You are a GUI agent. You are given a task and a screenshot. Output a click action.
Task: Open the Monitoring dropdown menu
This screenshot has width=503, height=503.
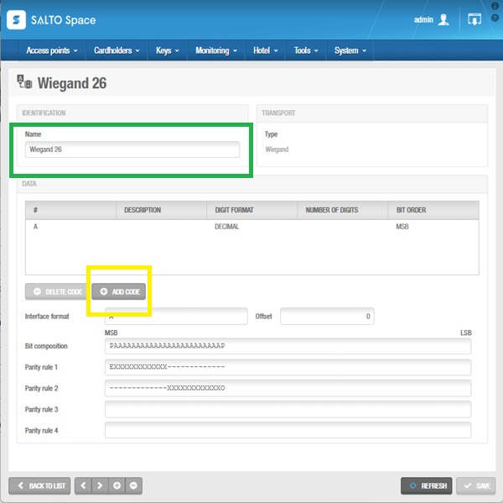(x=216, y=50)
